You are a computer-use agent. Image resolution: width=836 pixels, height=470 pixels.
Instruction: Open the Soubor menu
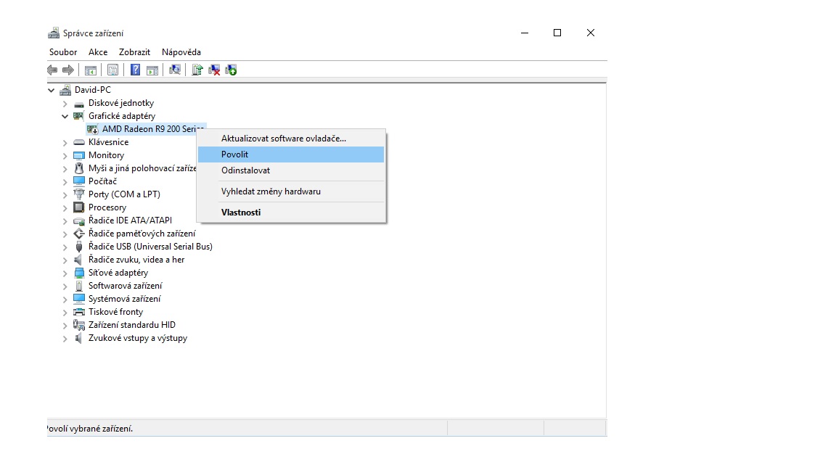63,52
